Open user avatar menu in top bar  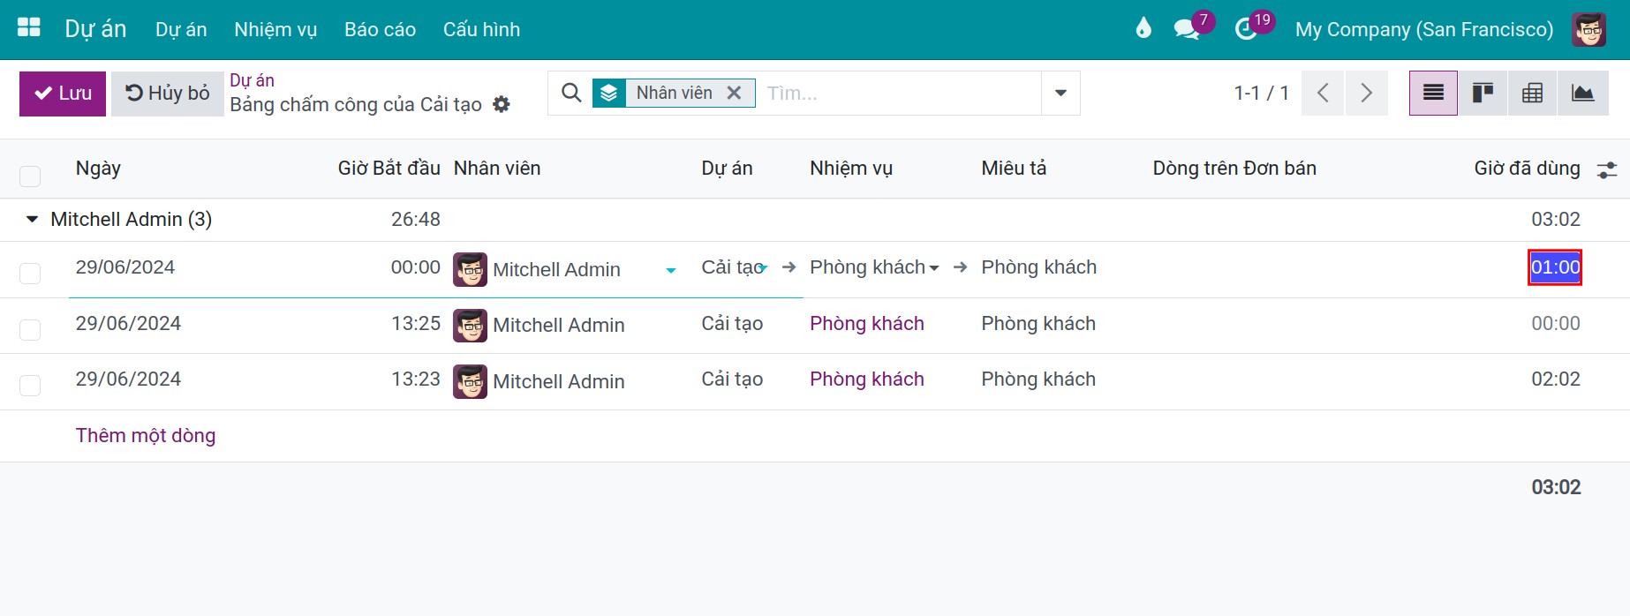tap(1588, 29)
